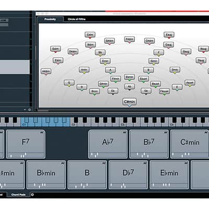Pick the Bmin chord suggestion bubble
Image resolution: width=209 pixels, height=209 pixels.
(95, 91)
